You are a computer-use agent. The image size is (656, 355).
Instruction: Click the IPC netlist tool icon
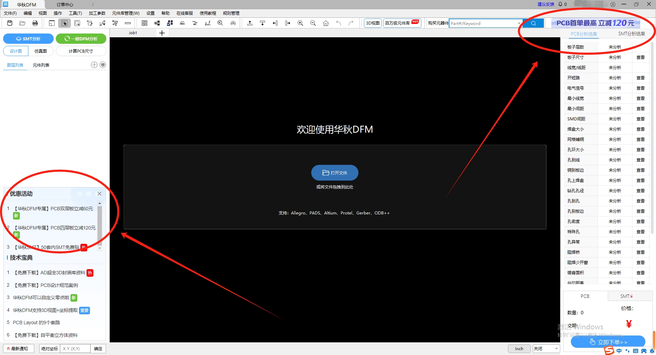(195, 23)
